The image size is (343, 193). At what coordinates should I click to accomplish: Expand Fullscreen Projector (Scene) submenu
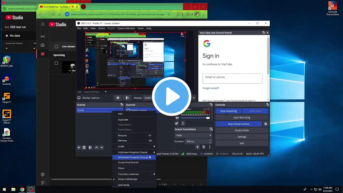pyautogui.click(x=134, y=152)
